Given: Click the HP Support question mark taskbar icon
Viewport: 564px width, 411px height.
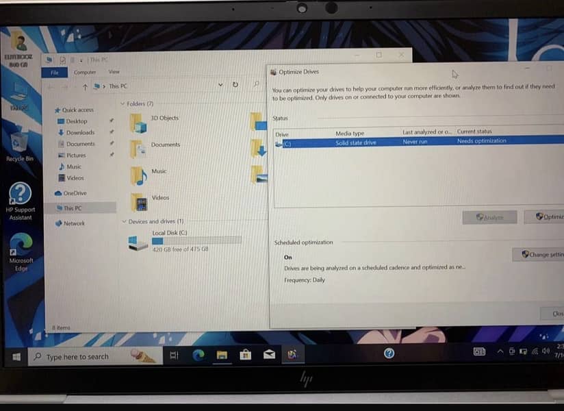Looking at the screenshot, I should pyautogui.click(x=389, y=353).
